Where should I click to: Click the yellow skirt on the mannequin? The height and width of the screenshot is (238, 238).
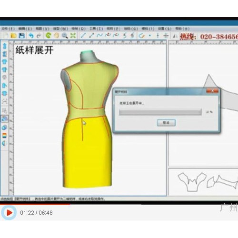point(87,152)
